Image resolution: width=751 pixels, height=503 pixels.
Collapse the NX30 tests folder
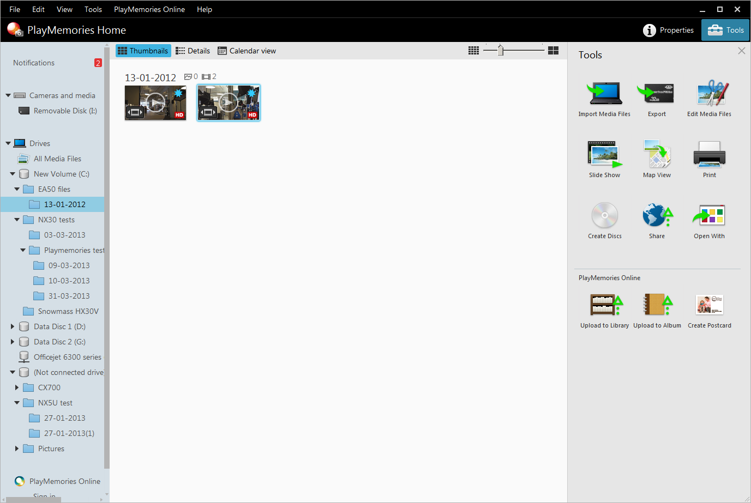pos(17,220)
